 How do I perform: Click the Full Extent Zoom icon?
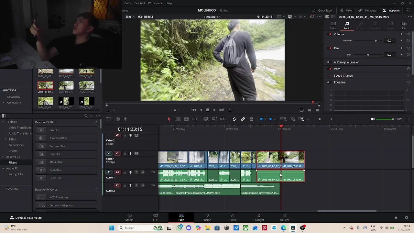tap(283, 119)
